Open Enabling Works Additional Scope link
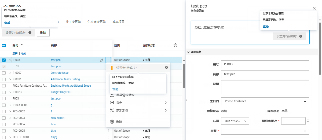Screen dimensions: 322x140 coord(71,86)
